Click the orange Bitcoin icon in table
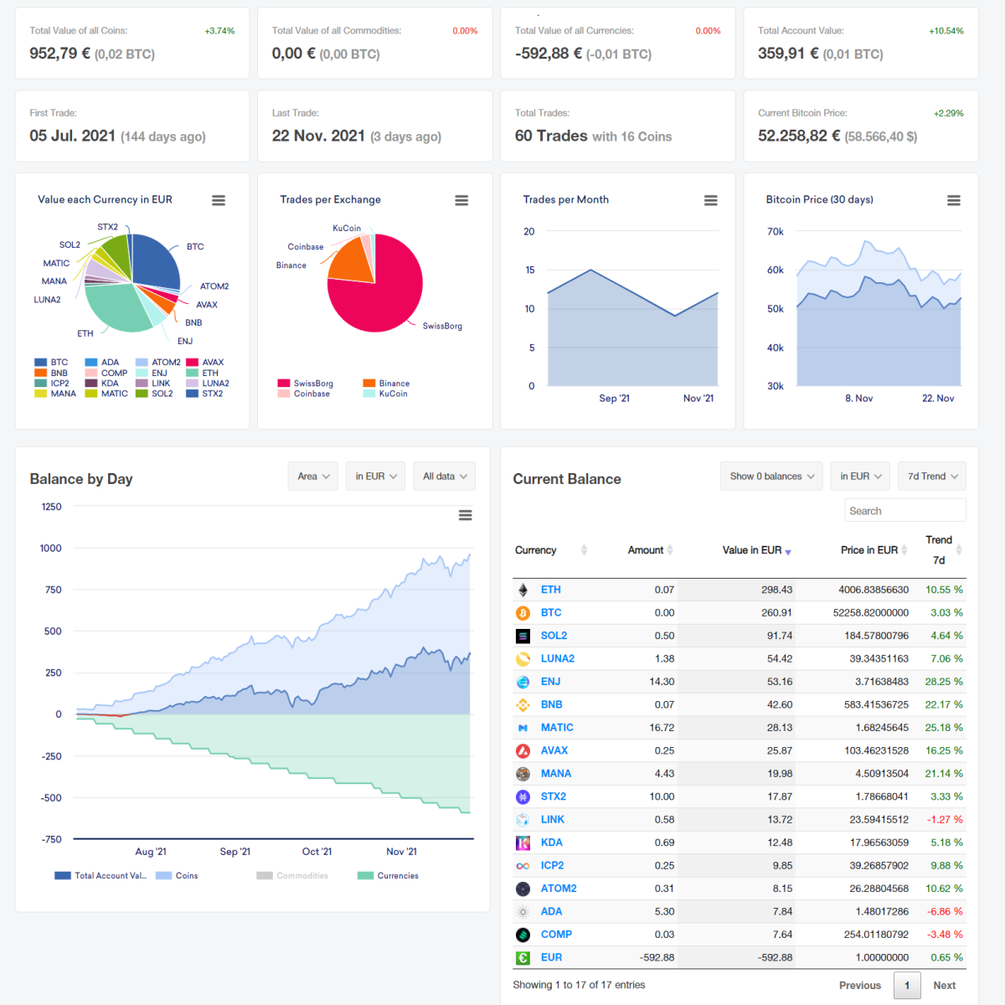Screen dimensions: 1005x1005 coord(523,613)
